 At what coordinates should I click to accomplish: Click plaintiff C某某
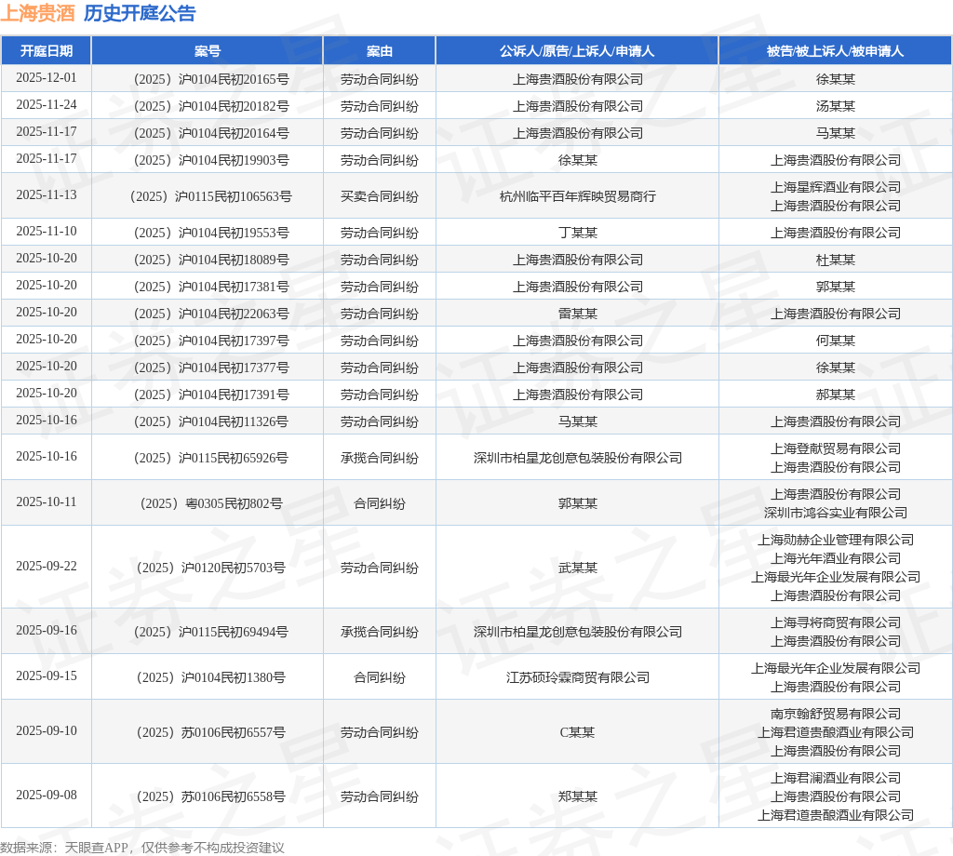tap(577, 732)
